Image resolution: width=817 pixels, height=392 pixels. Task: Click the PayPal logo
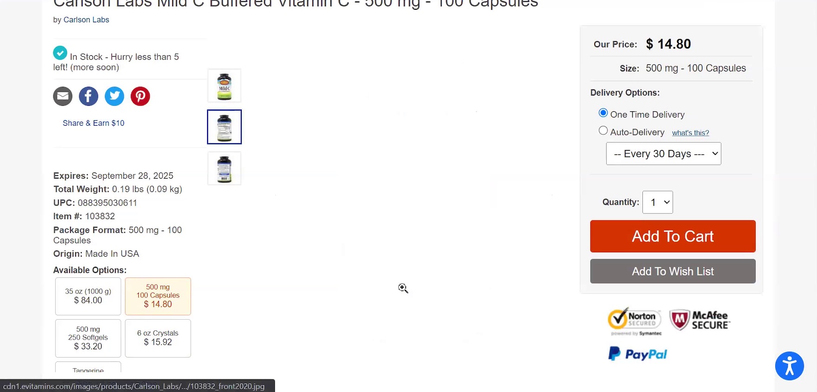coord(637,354)
